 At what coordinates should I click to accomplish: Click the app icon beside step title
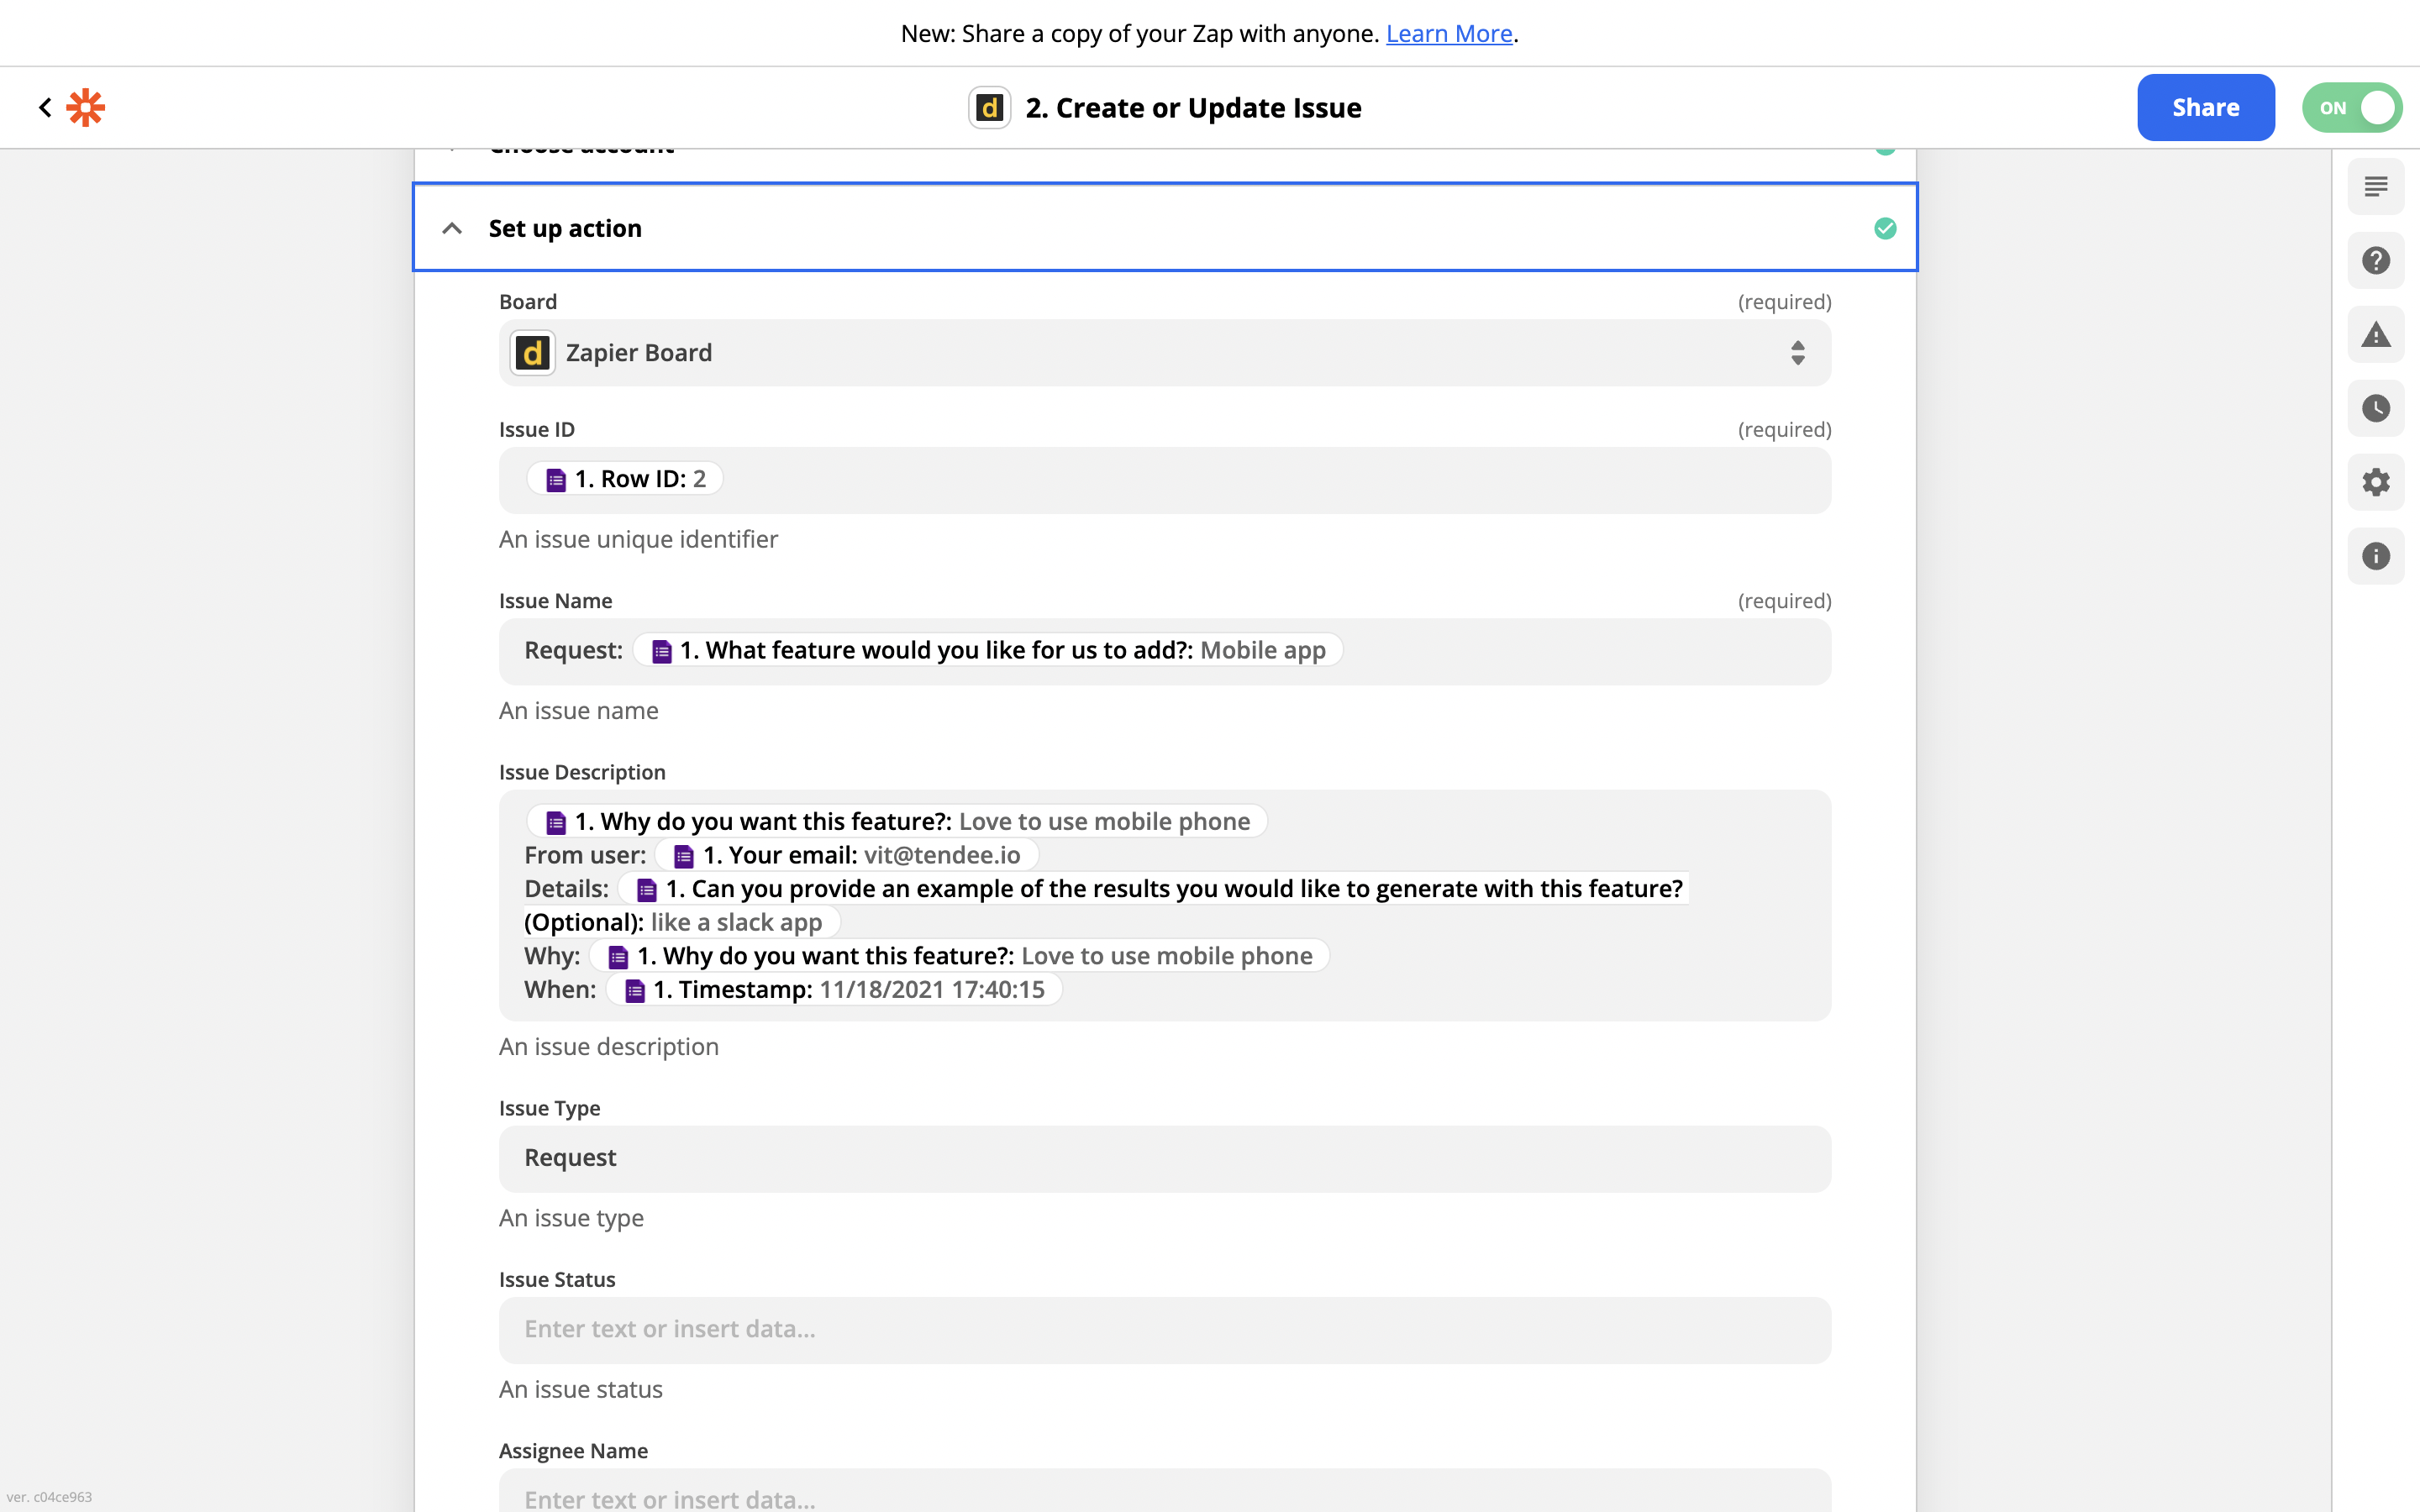(x=989, y=108)
